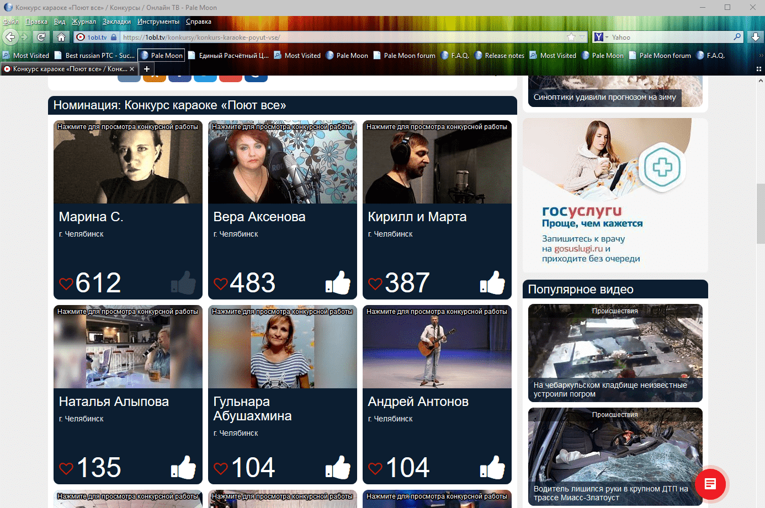
Task: Click the Forward navigation arrow
Action: click(x=24, y=37)
